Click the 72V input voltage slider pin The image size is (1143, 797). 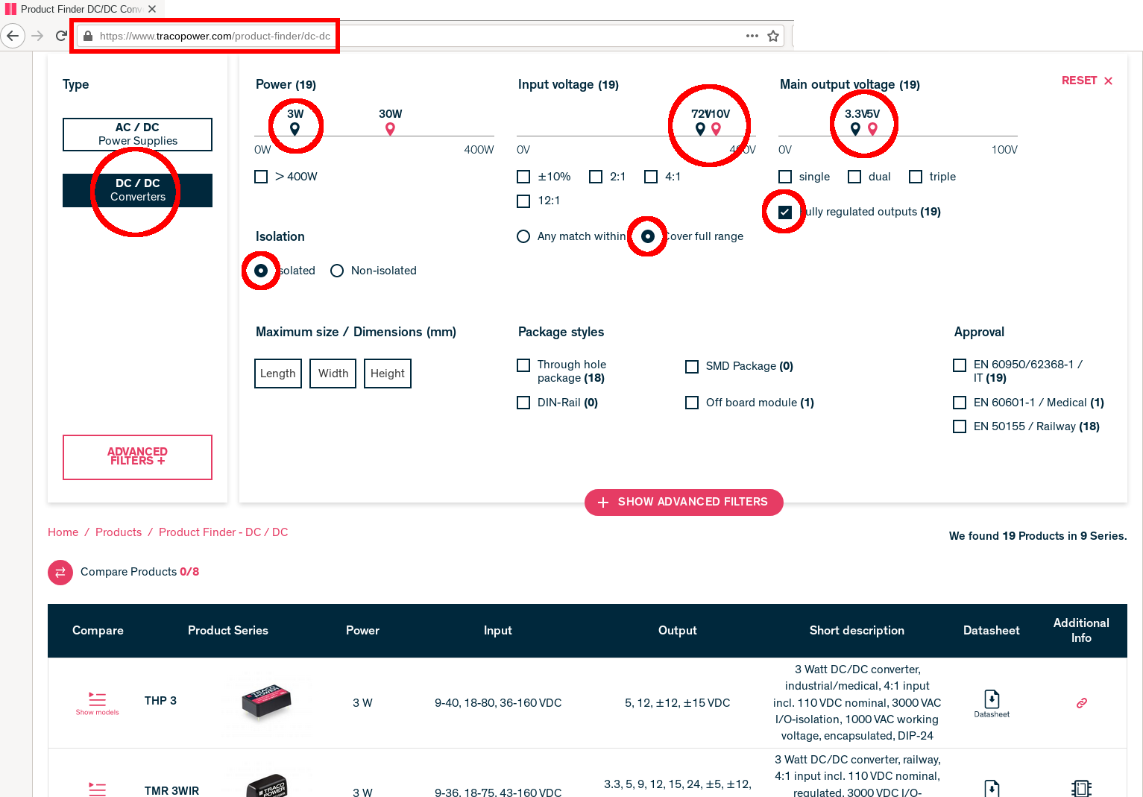click(700, 129)
